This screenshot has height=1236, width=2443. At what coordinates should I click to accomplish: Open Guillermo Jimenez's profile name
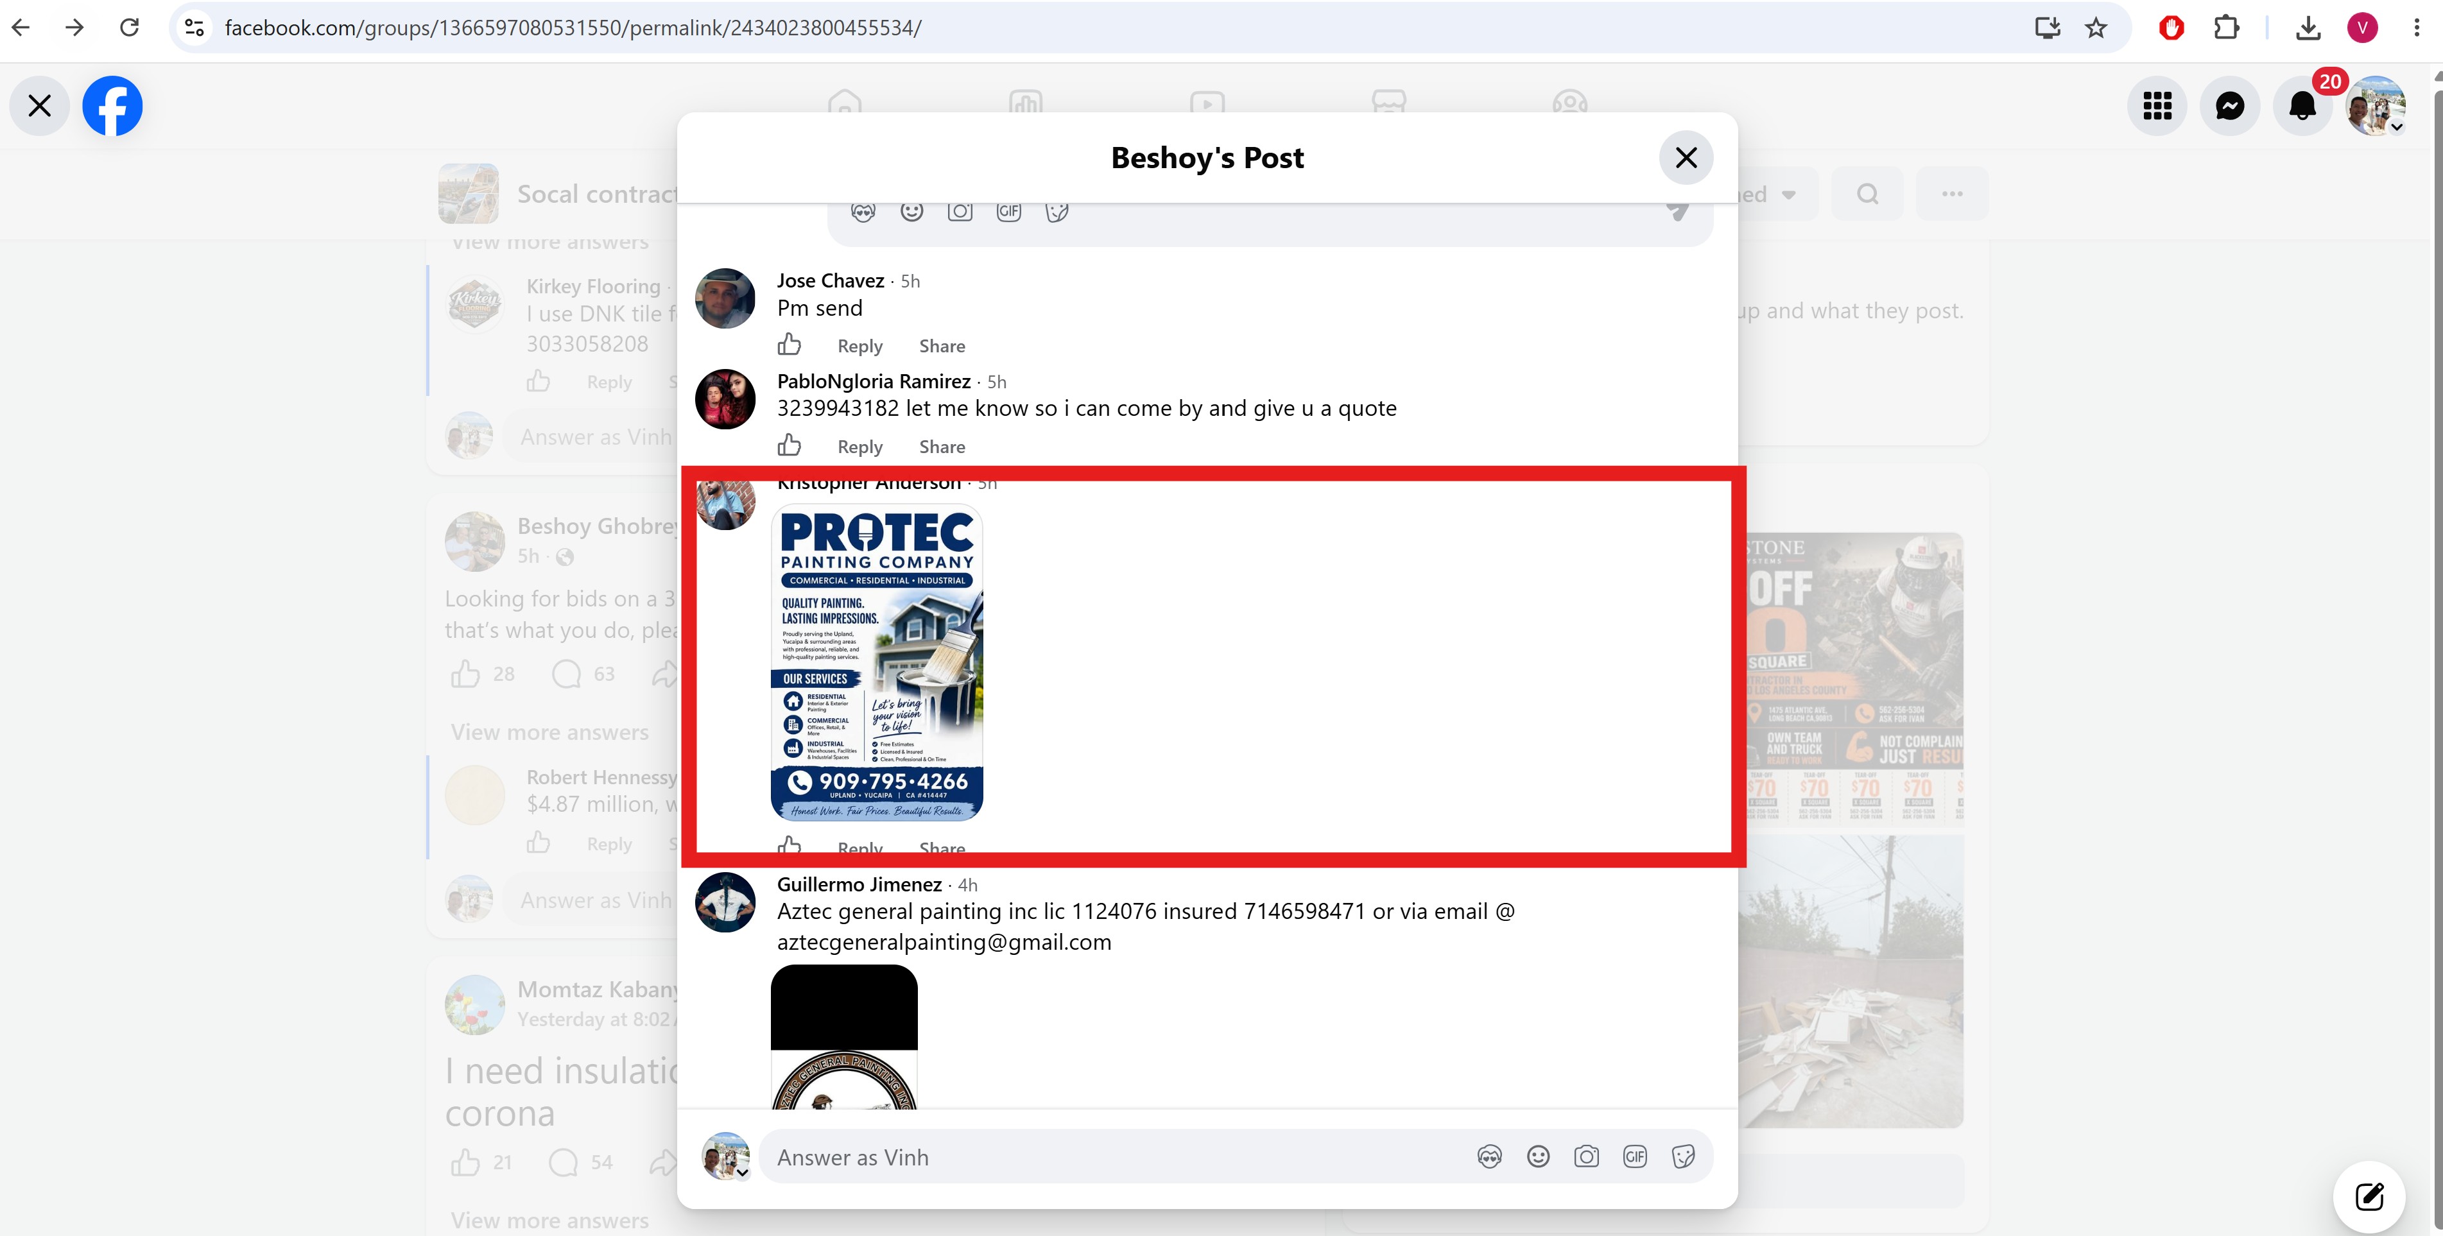pos(858,884)
